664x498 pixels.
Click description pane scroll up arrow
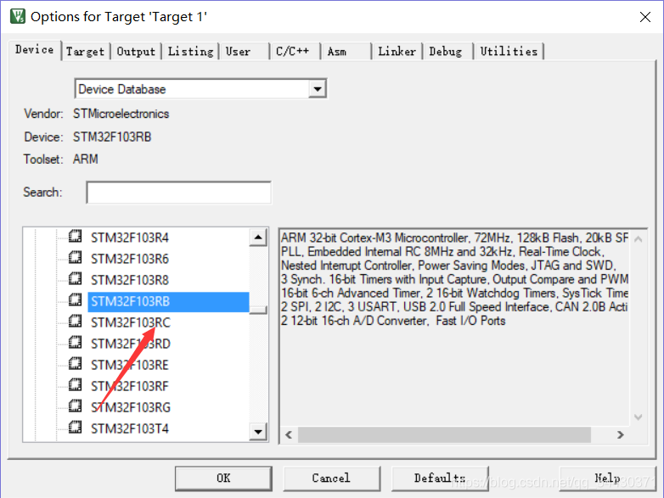coord(639,239)
